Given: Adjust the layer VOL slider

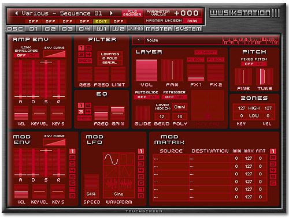Looking at the screenshot, I should [x=147, y=70].
